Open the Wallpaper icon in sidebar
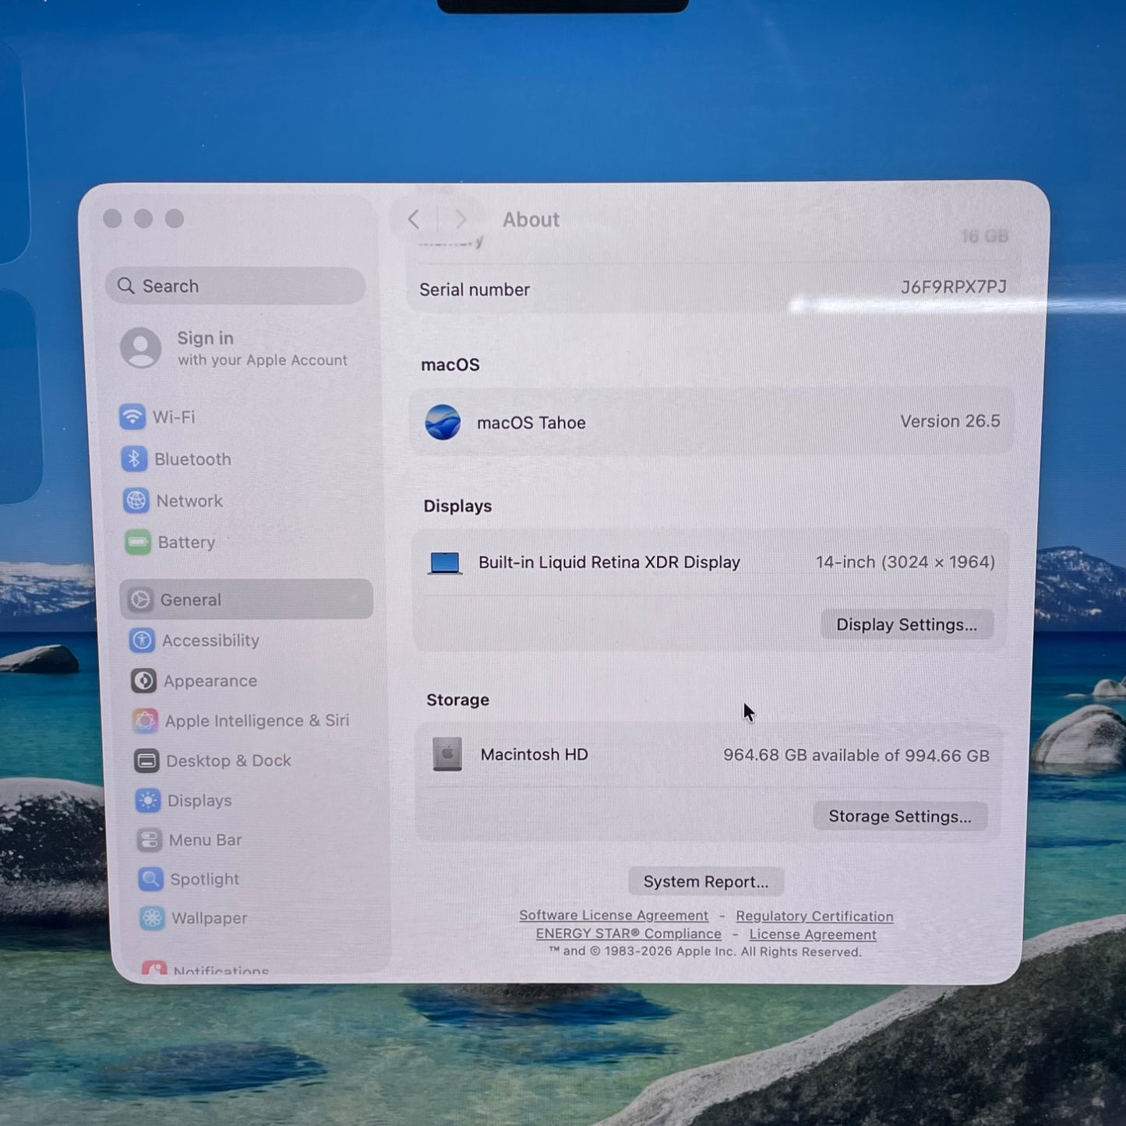Image resolution: width=1126 pixels, height=1126 pixels. pyautogui.click(x=153, y=918)
